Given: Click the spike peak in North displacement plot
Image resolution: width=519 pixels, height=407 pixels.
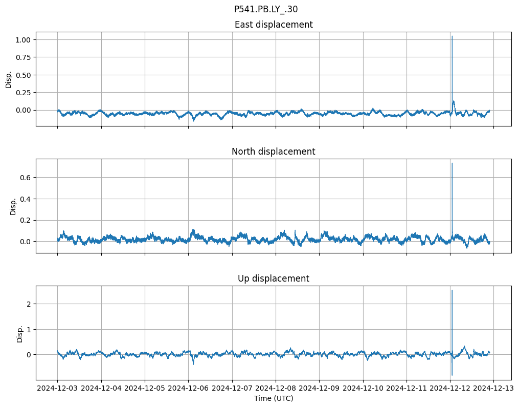Looking at the screenshot, I should (452, 163).
